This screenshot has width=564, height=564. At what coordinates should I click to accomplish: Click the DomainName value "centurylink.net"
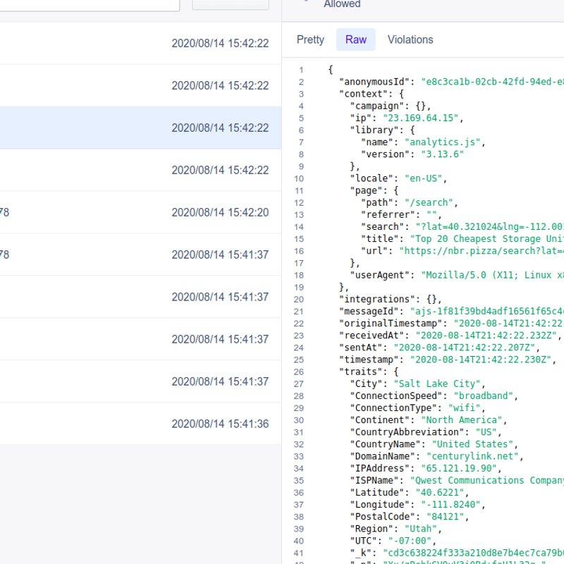[x=472, y=456]
